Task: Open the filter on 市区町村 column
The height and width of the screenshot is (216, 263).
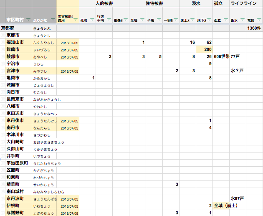Action: point(28,20)
